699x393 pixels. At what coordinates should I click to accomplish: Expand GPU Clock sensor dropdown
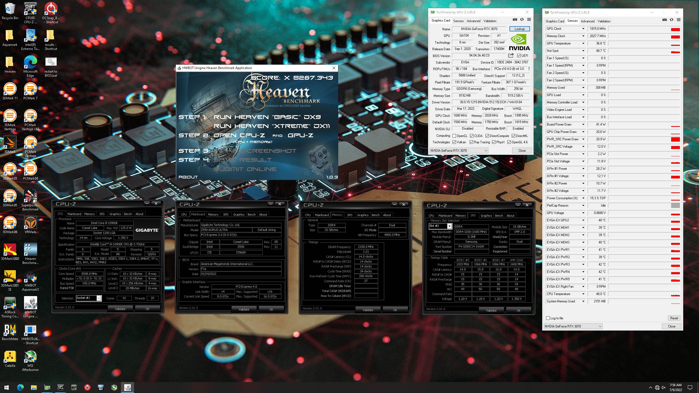pyautogui.click(x=583, y=29)
